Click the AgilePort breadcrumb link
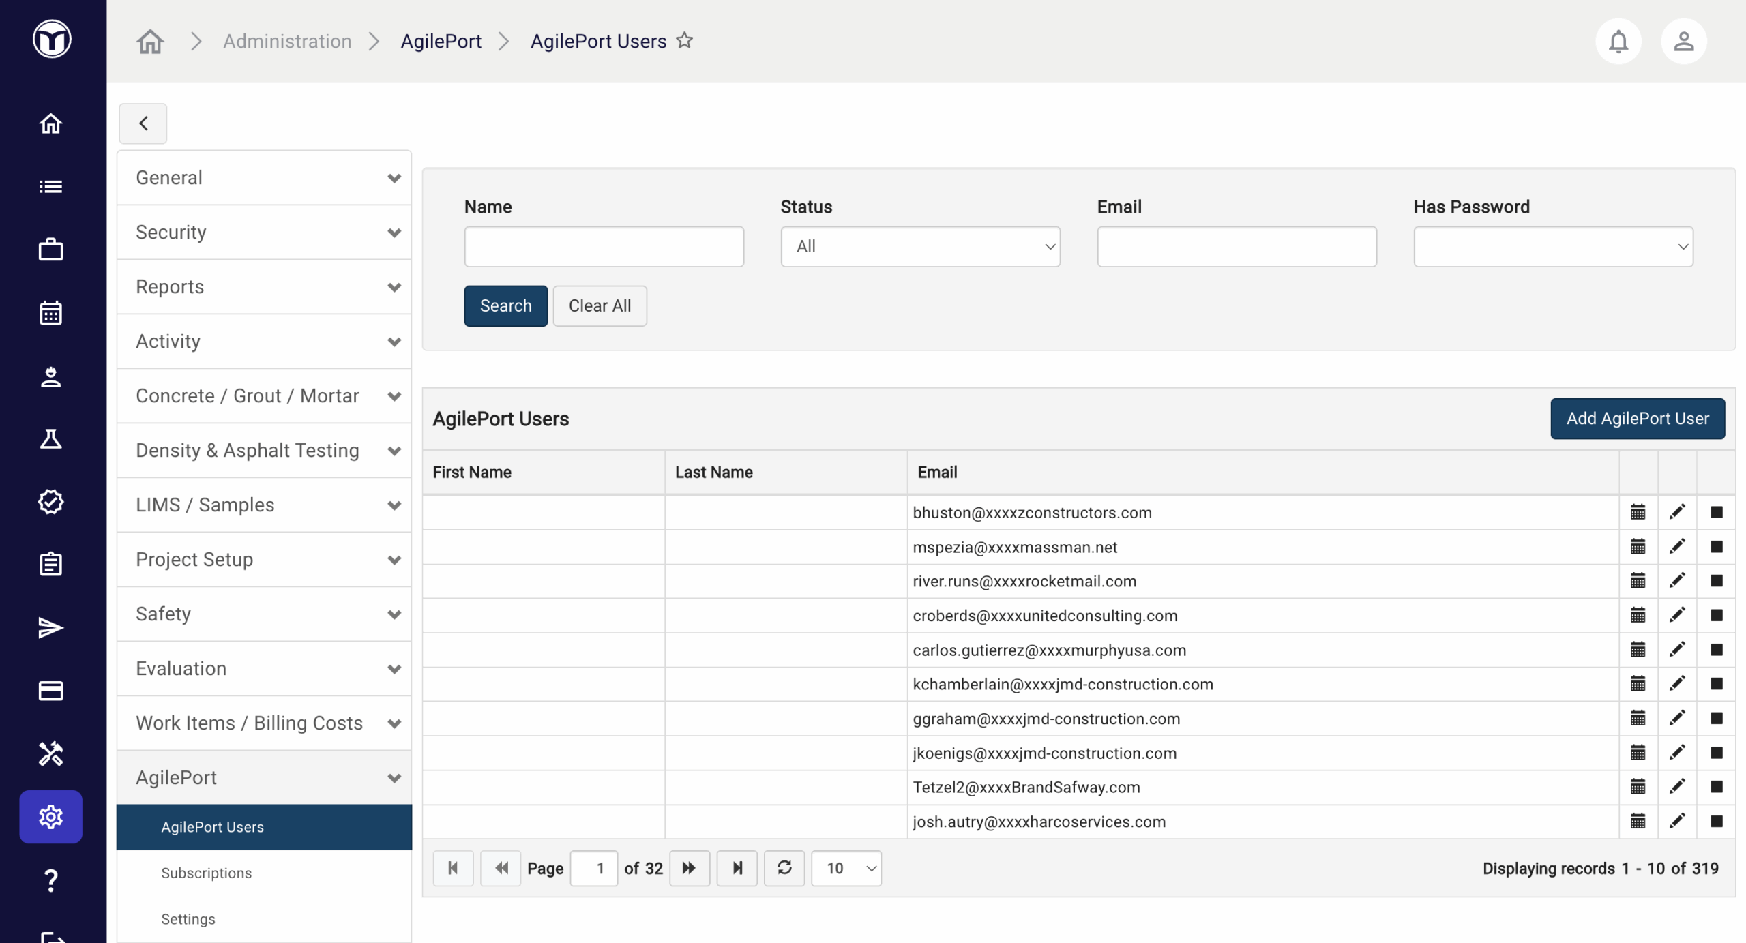 click(x=441, y=41)
